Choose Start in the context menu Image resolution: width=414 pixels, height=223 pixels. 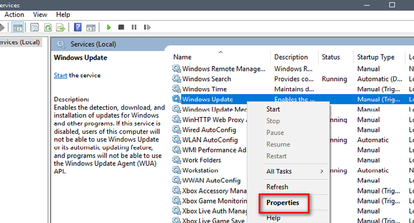[x=273, y=109]
